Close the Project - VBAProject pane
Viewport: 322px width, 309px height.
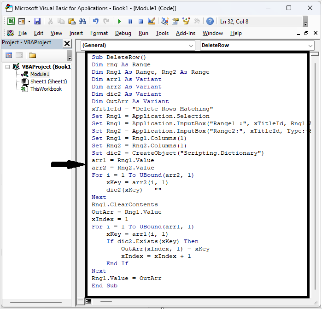pyautogui.click(x=67, y=44)
